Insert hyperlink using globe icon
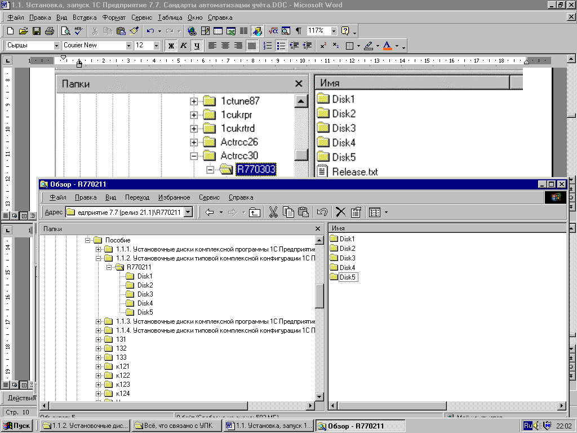 point(192,31)
